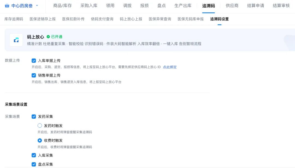Disable the 入库单据上传 checkbox
Screen dimensions: 295x168
[x=34, y=61]
